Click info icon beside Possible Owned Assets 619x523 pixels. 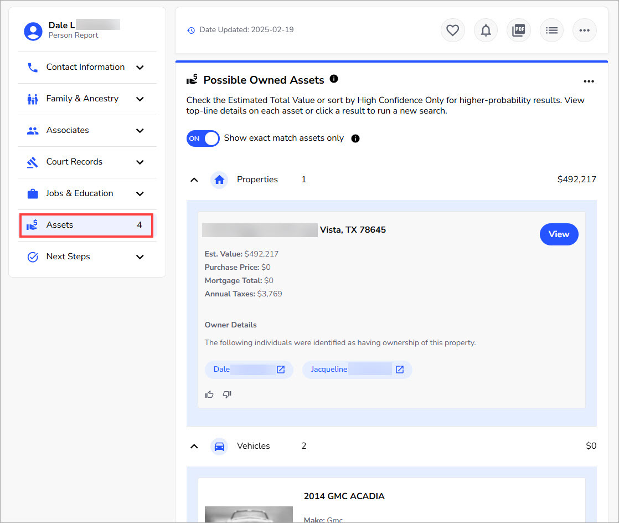click(x=334, y=79)
